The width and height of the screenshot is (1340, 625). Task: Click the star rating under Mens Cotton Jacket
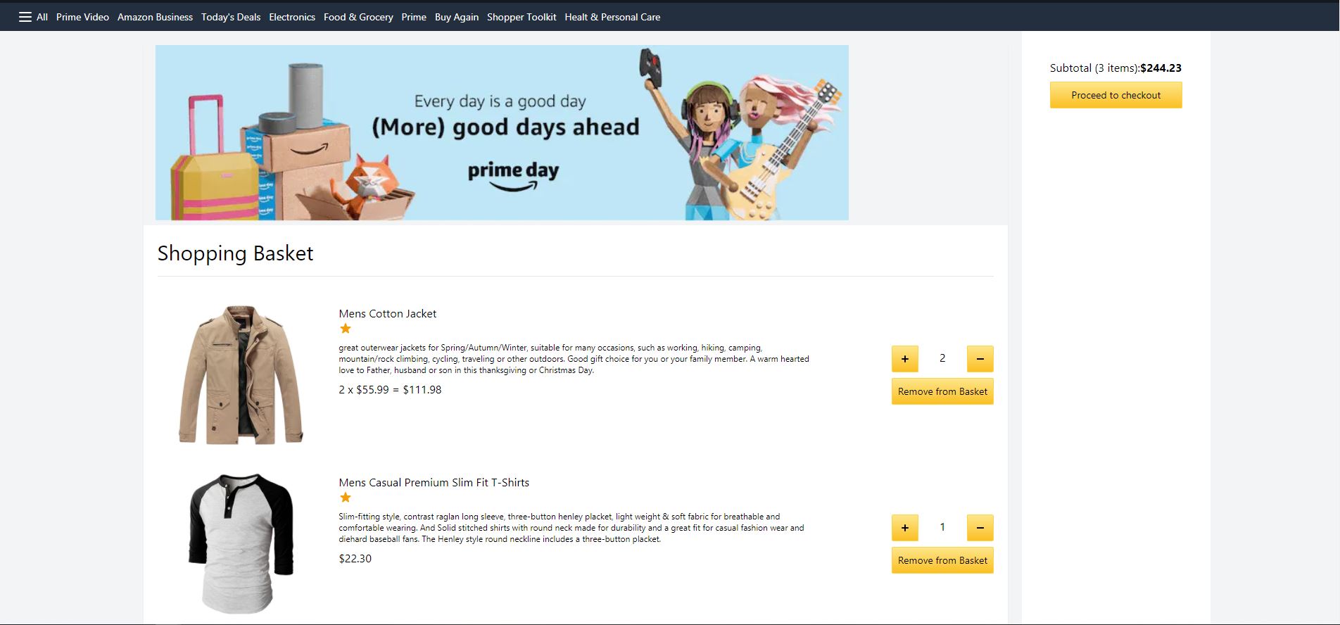click(346, 329)
